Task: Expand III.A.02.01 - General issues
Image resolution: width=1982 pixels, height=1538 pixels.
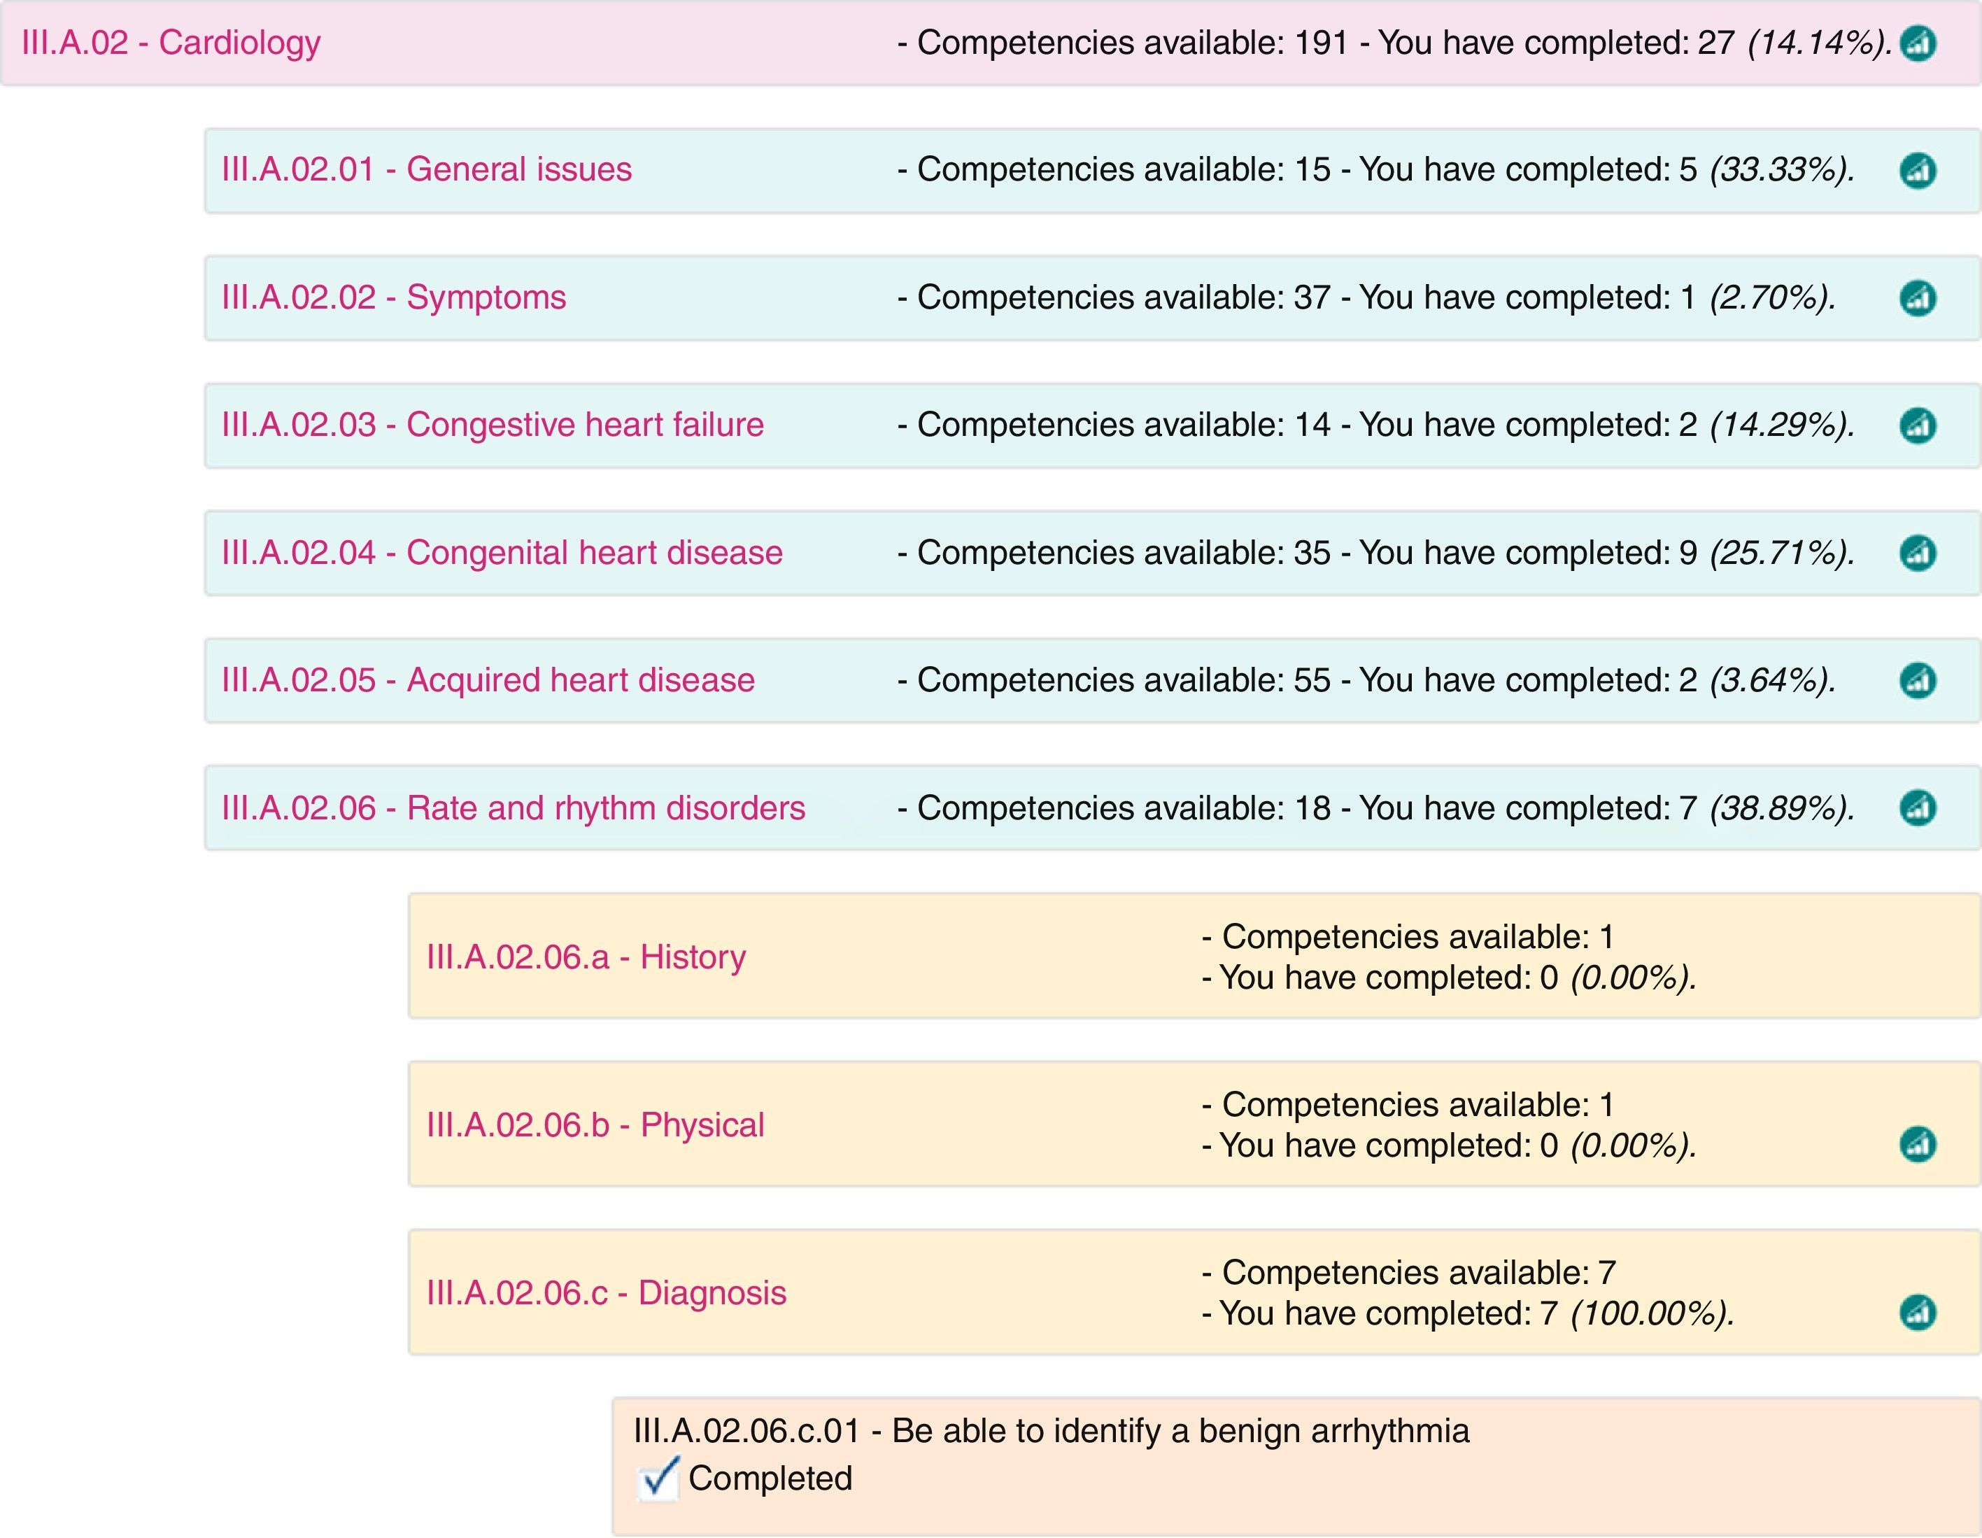Action: click(x=427, y=170)
